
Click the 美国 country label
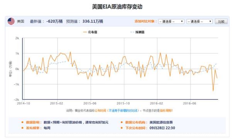point(20,21)
